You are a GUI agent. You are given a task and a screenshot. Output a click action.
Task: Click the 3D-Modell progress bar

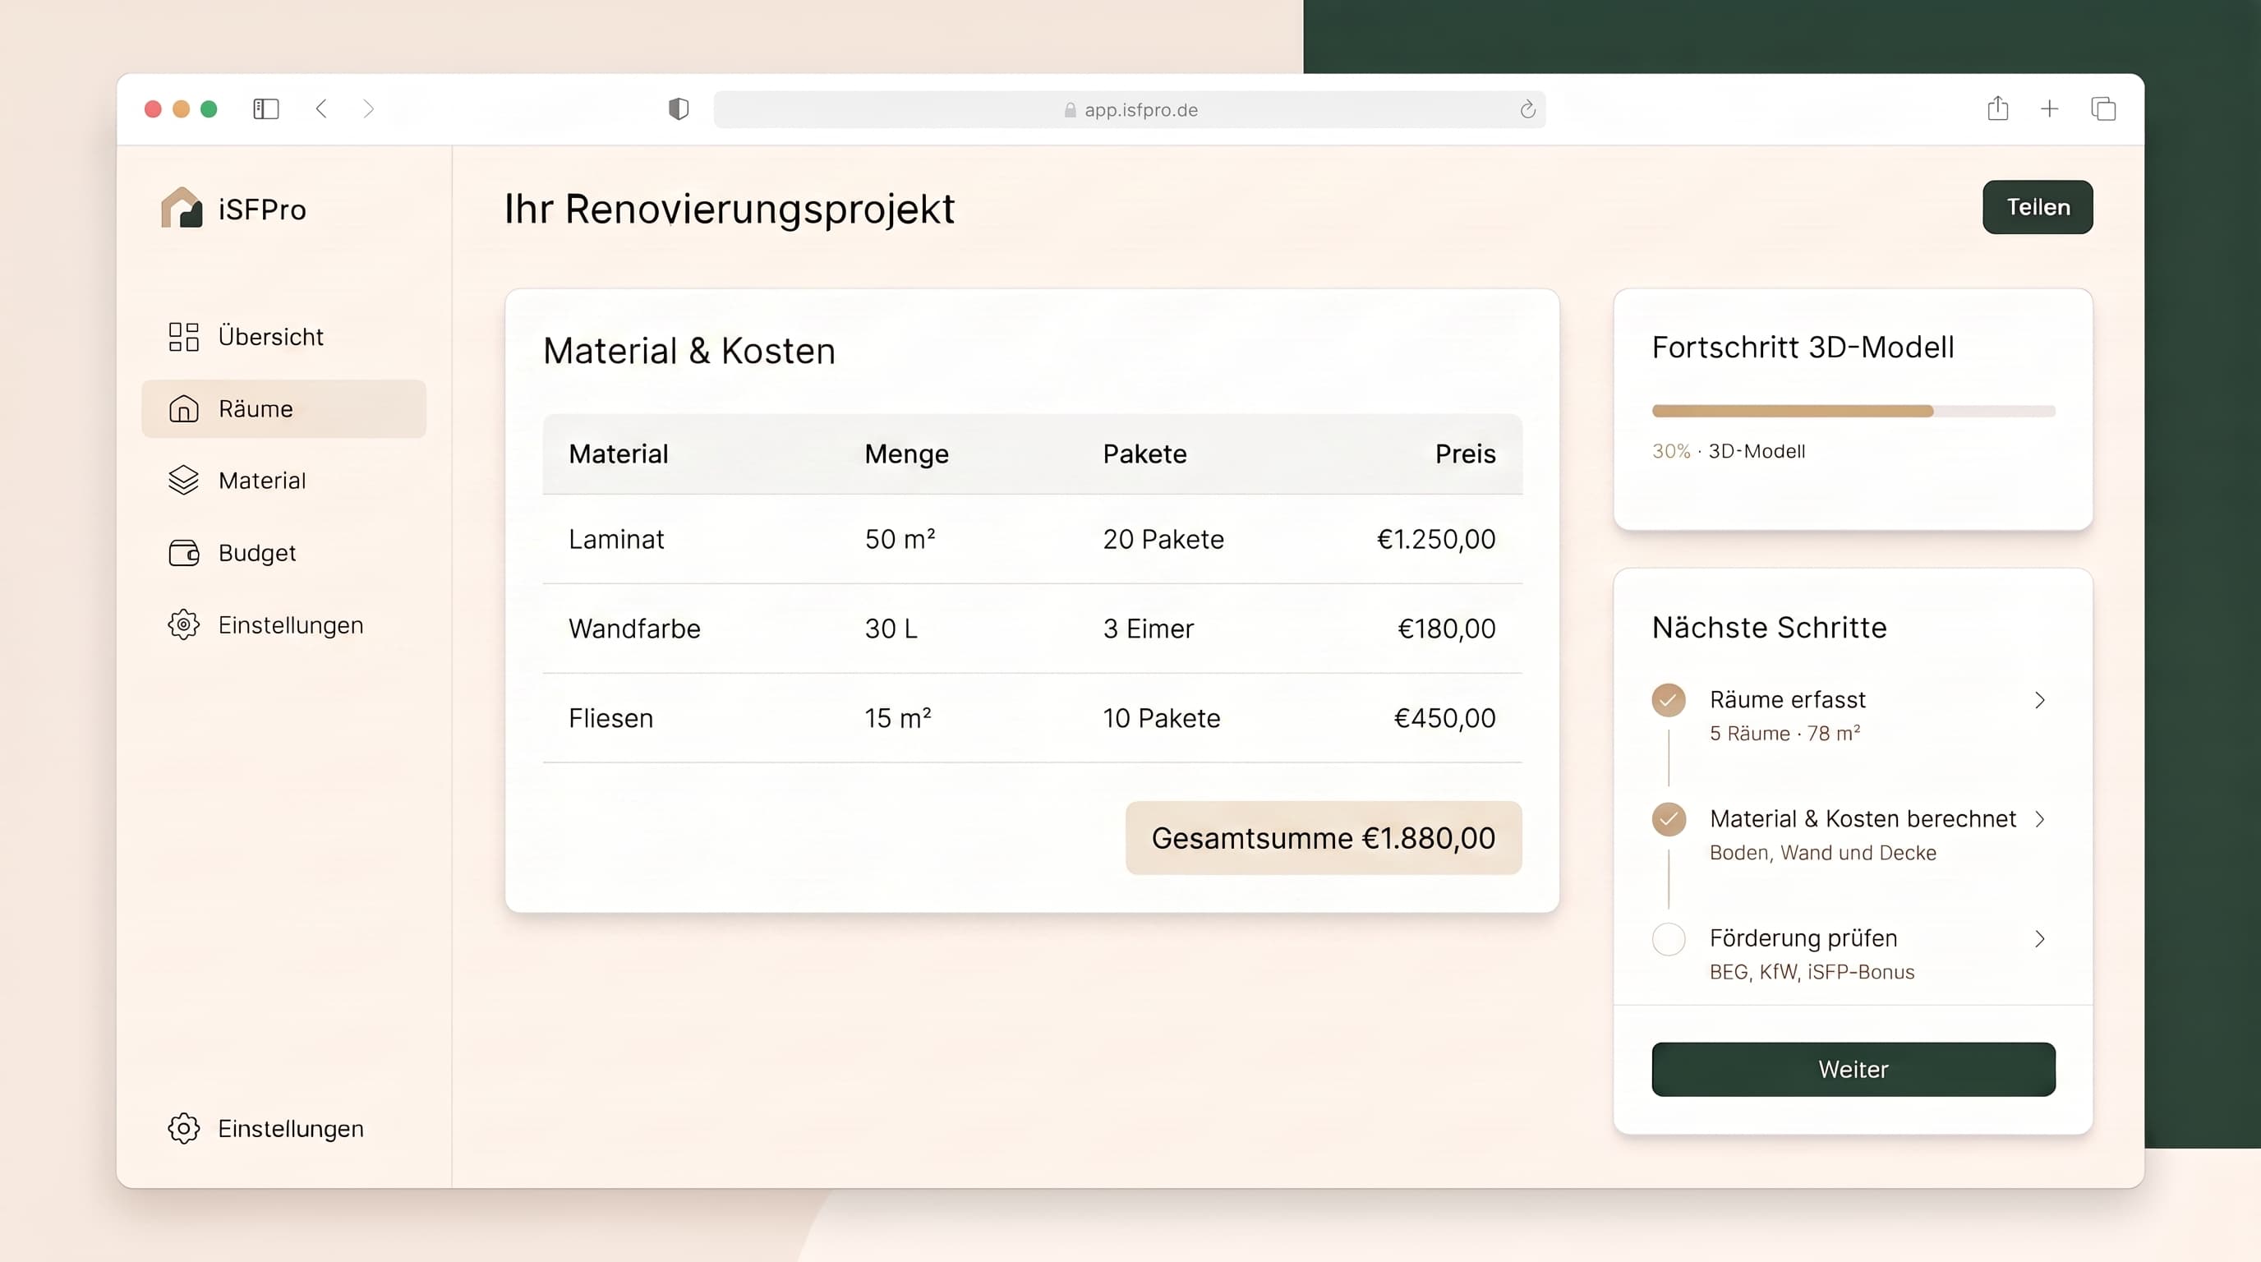pos(1853,411)
